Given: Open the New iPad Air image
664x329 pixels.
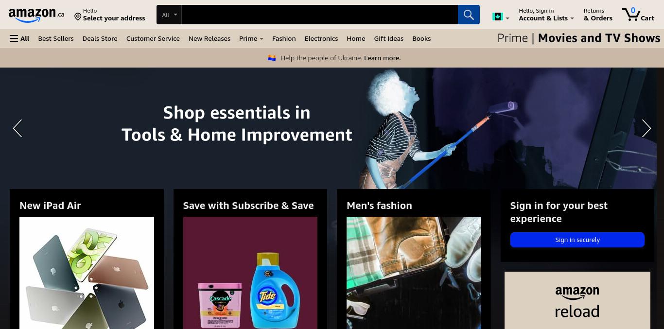Looking at the screenshot, I should [x=87, y=273].
